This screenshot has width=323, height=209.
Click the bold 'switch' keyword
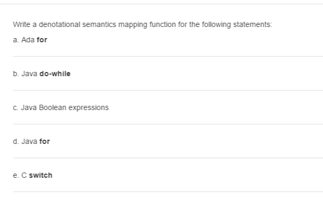(x=41, y=176)
